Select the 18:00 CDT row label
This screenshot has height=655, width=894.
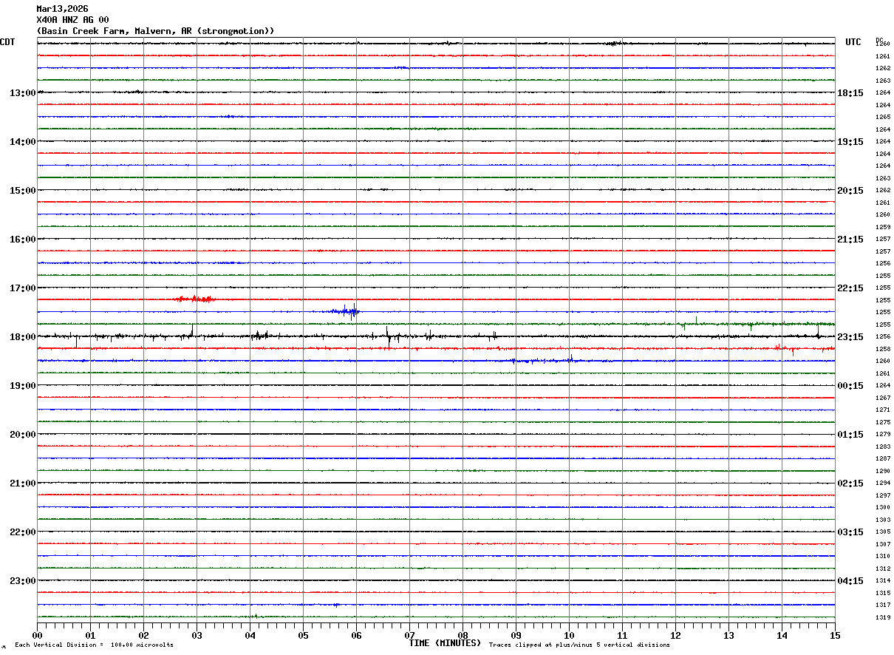(23, 337)
